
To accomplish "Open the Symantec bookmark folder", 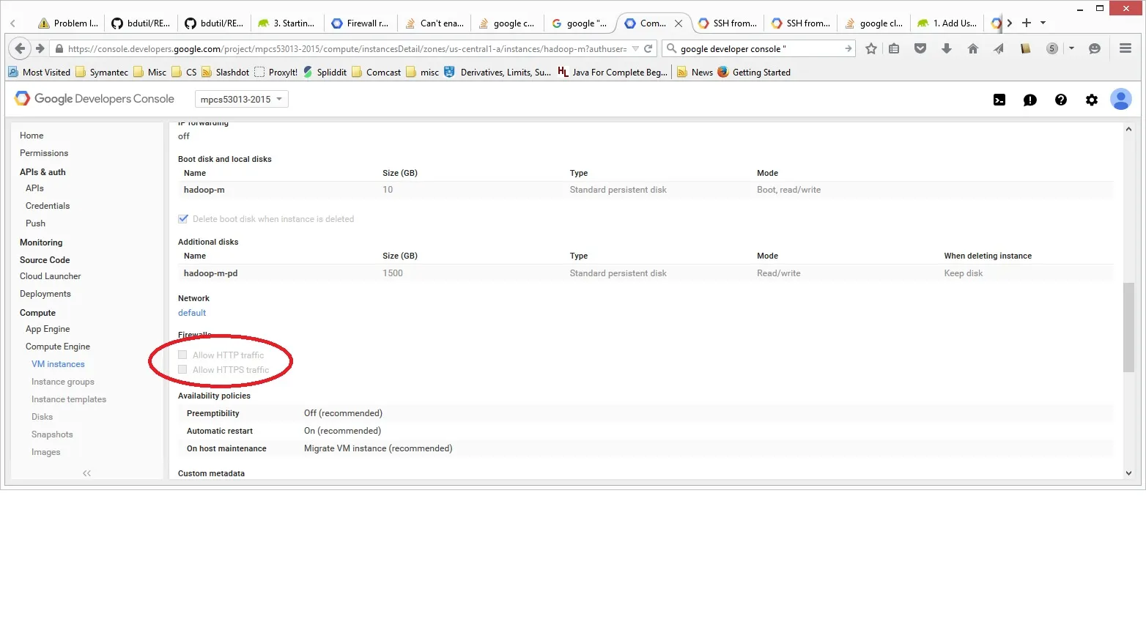I will (102, 72).
